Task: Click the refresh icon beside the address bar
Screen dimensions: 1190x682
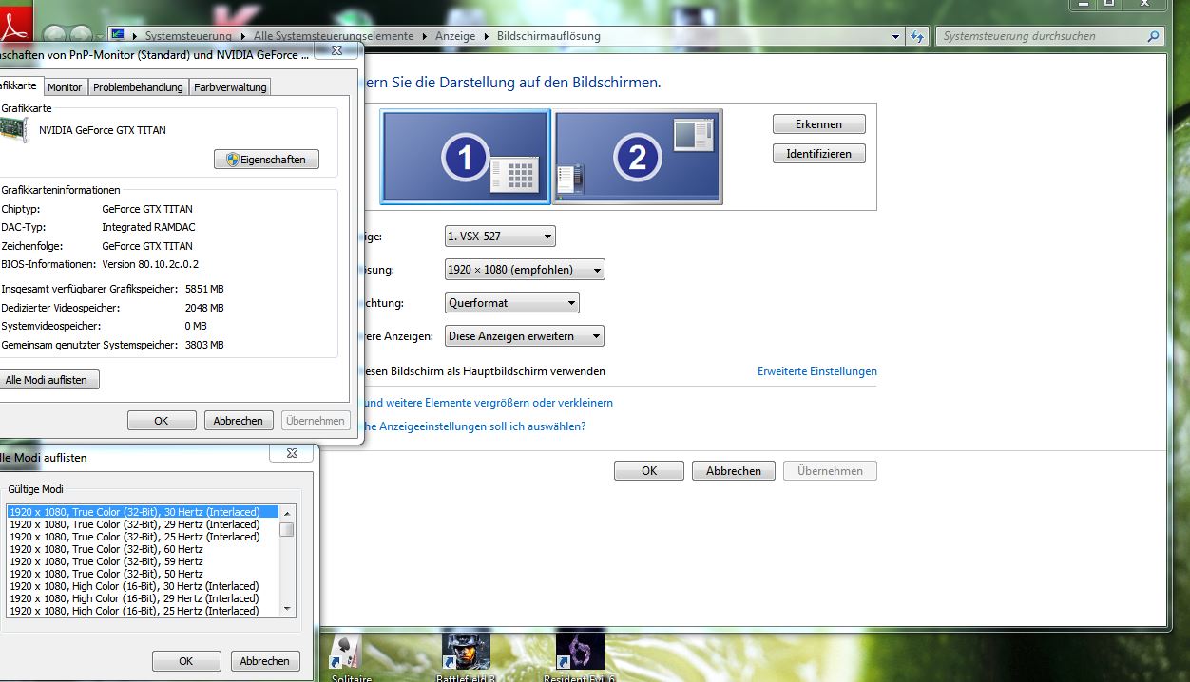Action: tap(916, 36)
